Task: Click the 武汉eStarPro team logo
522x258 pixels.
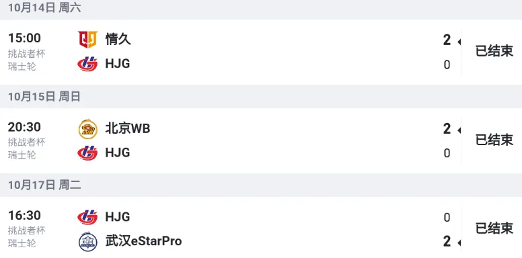Action: click(88, 241)
